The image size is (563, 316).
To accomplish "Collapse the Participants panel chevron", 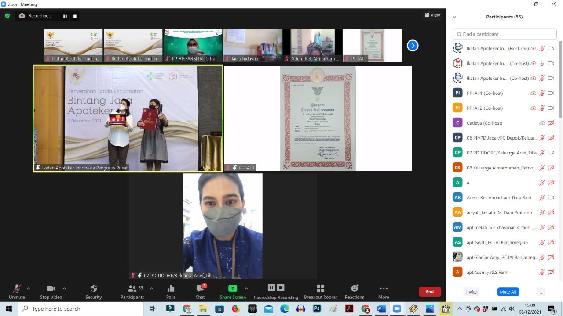I will [x=454, y=17].
